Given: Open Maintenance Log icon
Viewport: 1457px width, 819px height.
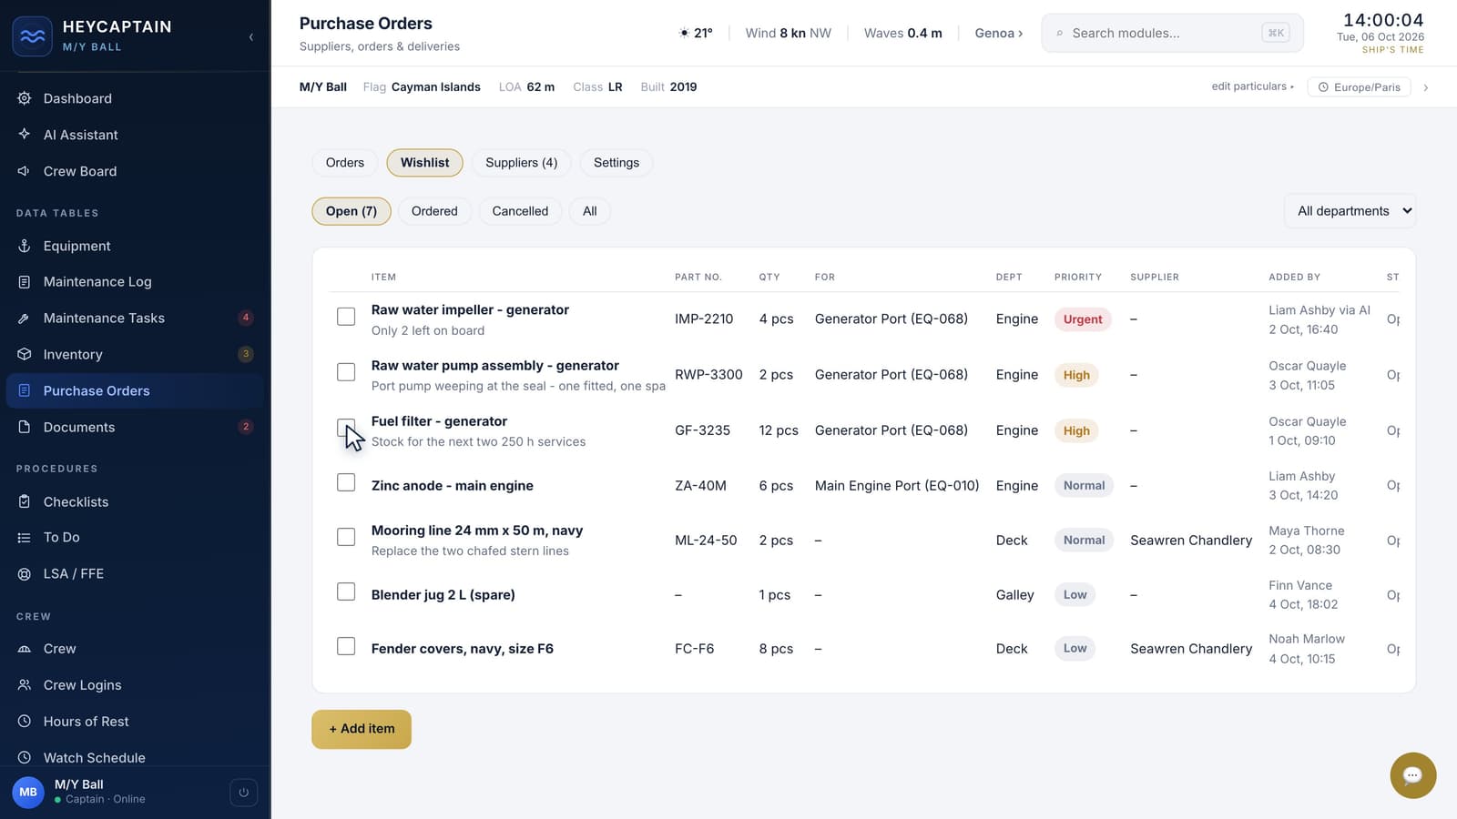Looking at the screenshot, I should 25,282.
